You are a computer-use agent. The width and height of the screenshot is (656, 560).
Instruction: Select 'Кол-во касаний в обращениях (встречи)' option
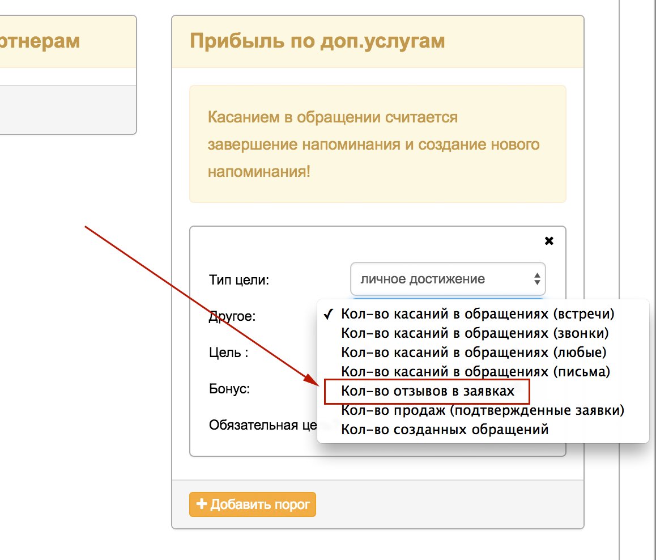pos(483,313)
